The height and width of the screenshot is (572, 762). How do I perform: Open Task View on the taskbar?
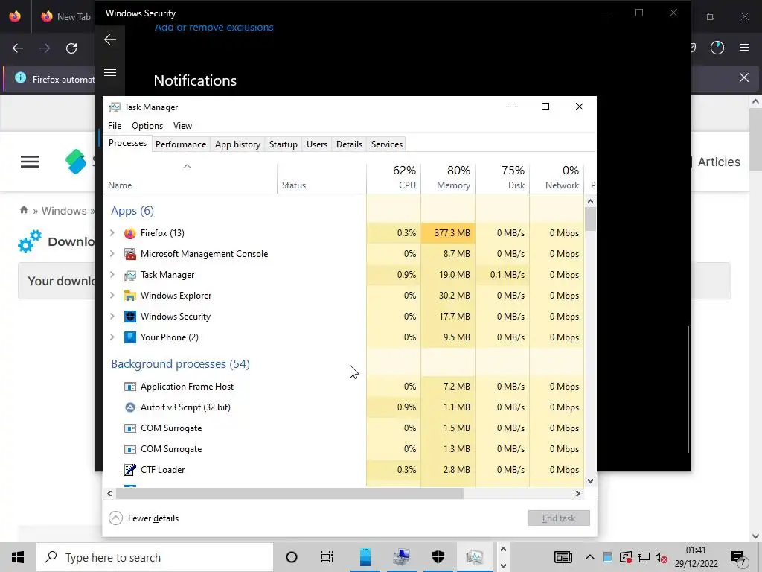[327, 557]
